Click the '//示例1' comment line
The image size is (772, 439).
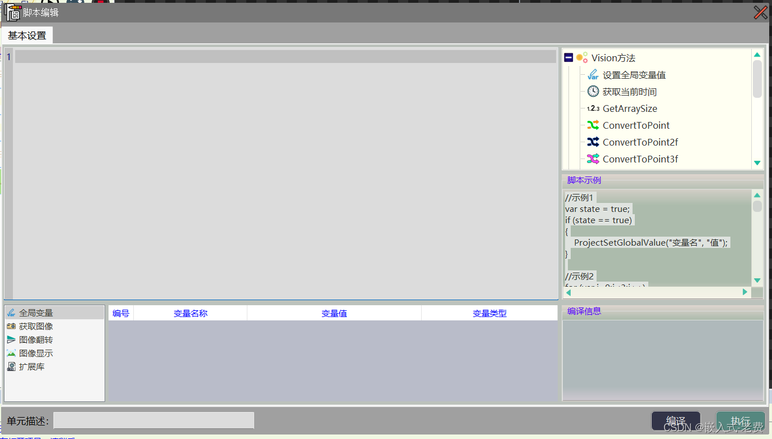pyautogui.click(x=579, y=197)
